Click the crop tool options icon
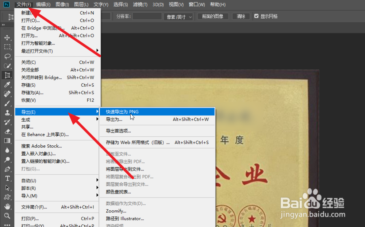Viewport: 365px width, 227px height. coord(11,17)
